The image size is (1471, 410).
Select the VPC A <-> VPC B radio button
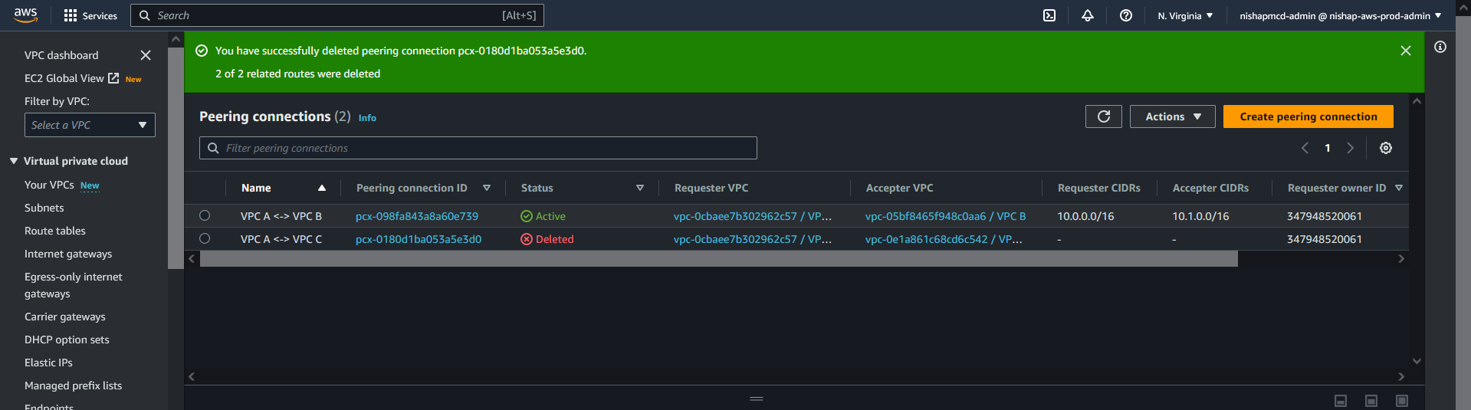[205, 216]
